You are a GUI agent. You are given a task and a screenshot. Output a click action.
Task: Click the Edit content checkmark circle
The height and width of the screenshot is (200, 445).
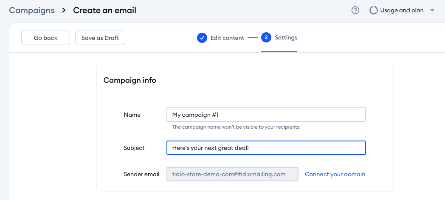click(202, 38)
